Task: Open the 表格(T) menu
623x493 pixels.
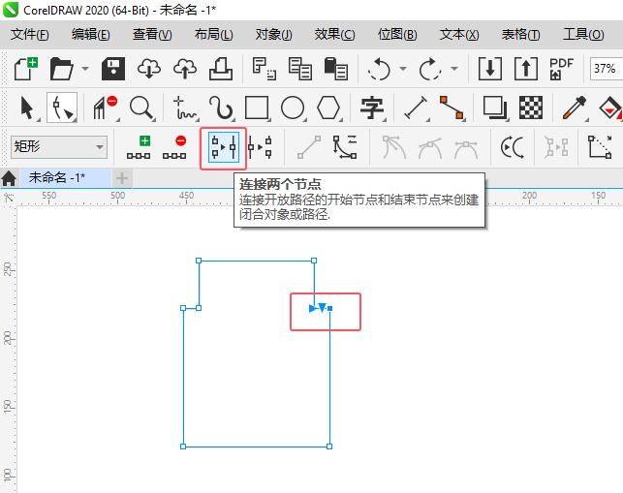Action: (x=520, y=35)
